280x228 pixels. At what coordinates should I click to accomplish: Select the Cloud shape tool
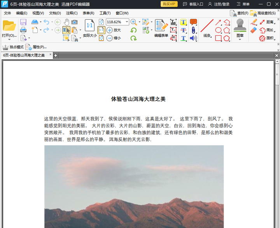tap(227, 38)
